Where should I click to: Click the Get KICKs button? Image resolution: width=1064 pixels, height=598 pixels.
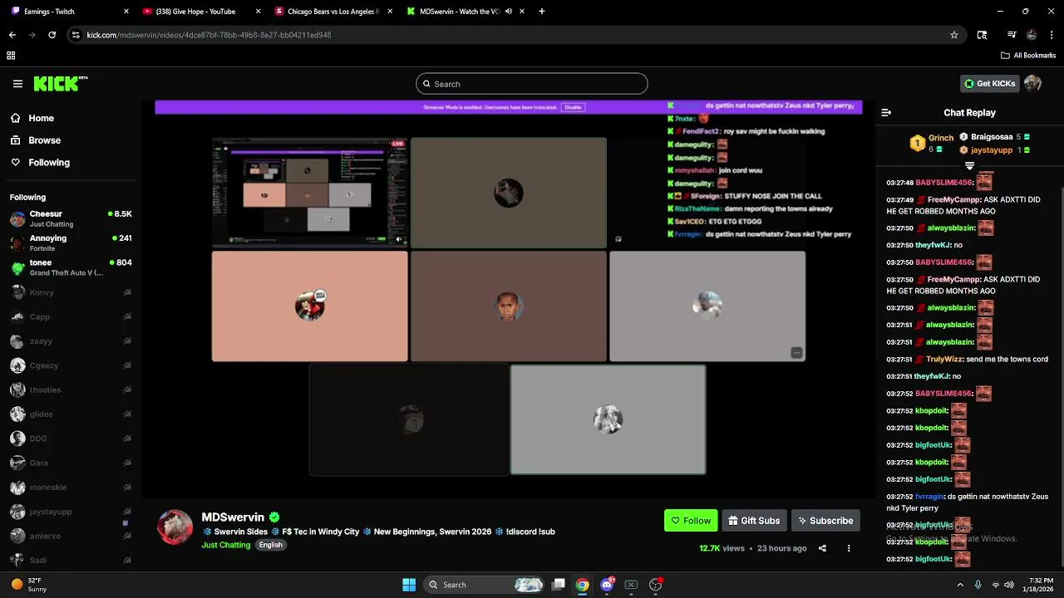pyautogui.click(x=989, y=84)
